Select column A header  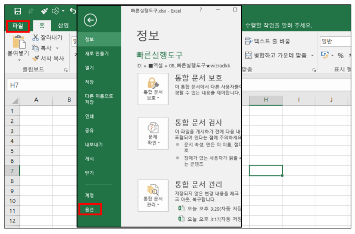click(36, 100)
